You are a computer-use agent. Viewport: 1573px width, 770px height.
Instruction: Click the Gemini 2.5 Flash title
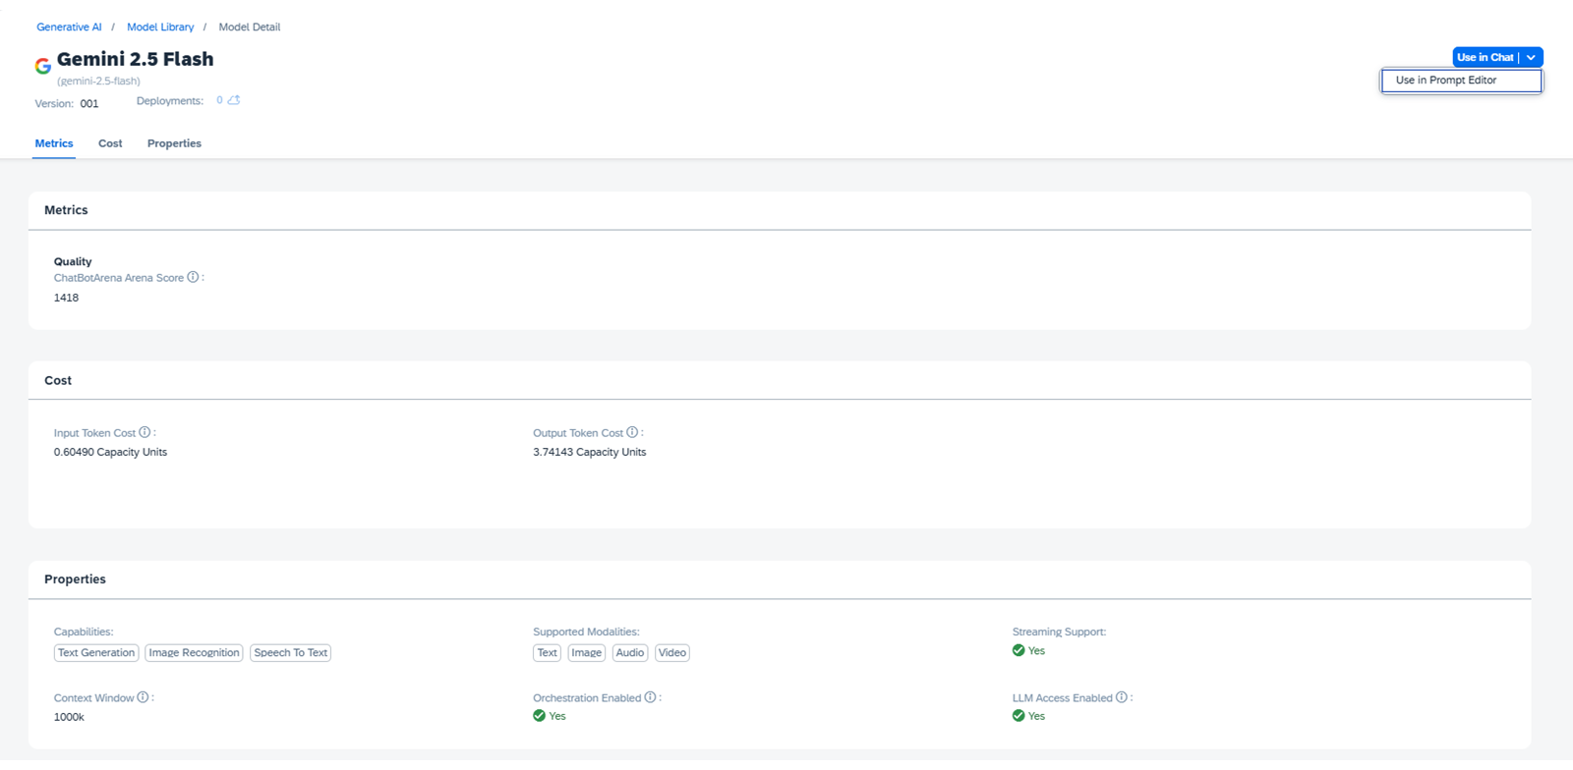136,59
